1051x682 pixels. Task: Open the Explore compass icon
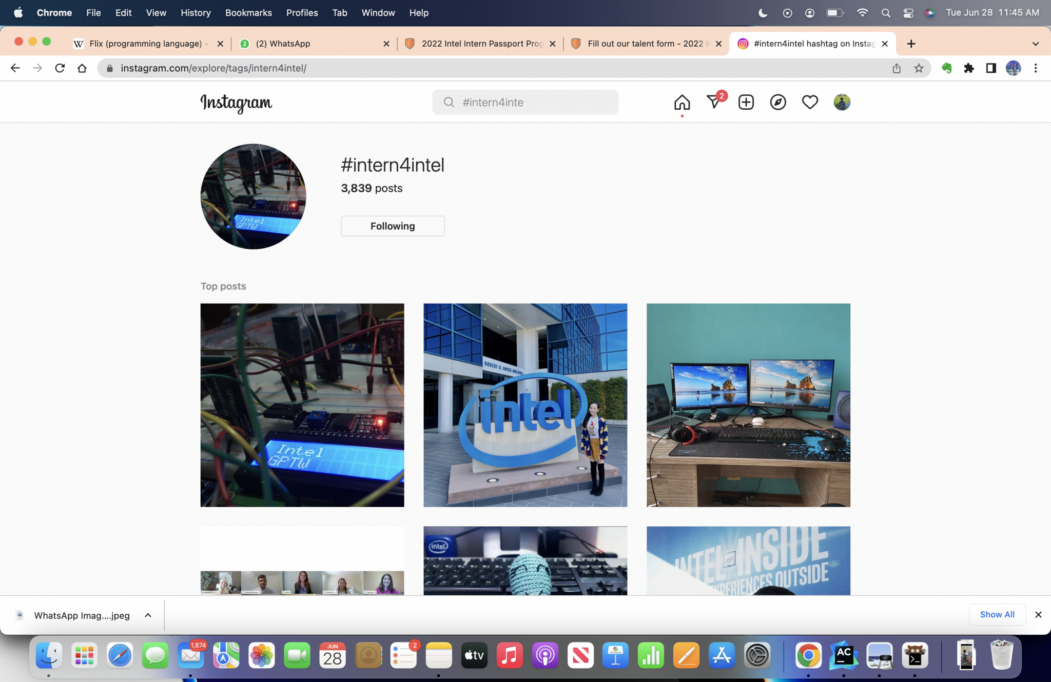777,102
